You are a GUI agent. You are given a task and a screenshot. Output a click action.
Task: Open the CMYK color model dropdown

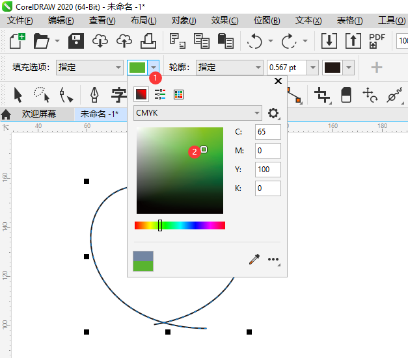198,113
